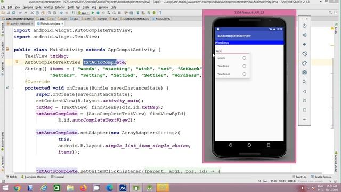The height and width of the screenshot is (192, 341).
Task: Switch to MainActivity.java editor tab
Action: point(50,23)
